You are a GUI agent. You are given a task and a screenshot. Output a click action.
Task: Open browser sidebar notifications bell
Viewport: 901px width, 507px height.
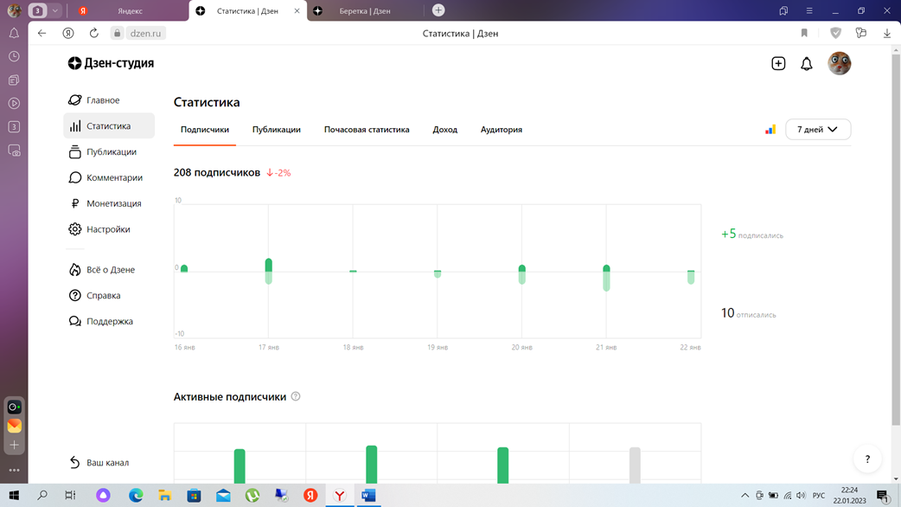coord(14,34)
